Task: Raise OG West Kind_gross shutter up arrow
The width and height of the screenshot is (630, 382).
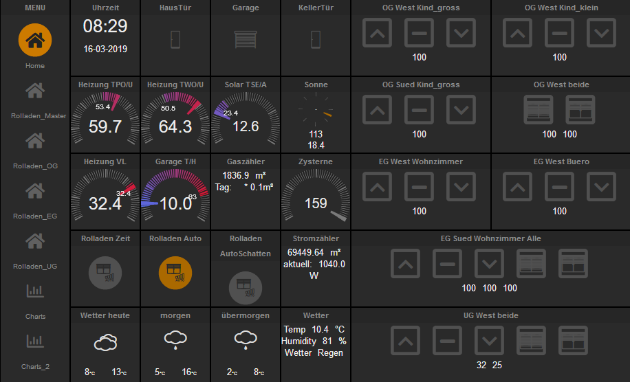Action: (377, 33)
